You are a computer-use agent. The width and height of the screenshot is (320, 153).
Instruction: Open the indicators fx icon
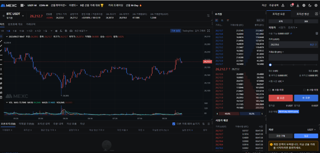click(x=61, y=31)
